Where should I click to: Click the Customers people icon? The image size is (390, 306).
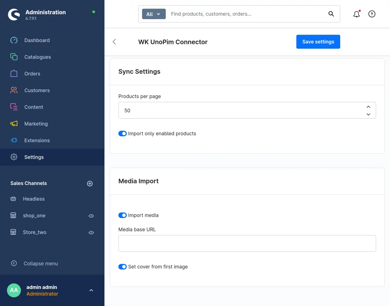[x=14, y=90]
